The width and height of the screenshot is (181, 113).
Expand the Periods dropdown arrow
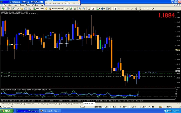pyautogui.click(x=104, y=9)
